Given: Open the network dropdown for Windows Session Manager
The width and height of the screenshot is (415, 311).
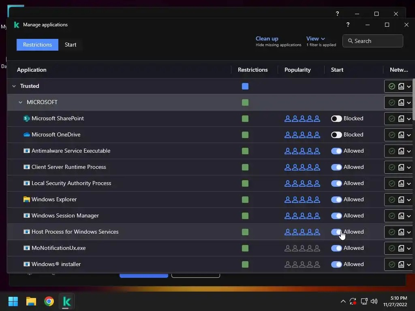Looking at the screenshot, I should pyautogui.click(x=409, y=216).
